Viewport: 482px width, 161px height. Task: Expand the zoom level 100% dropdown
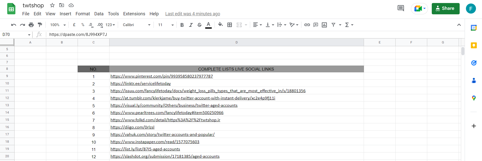[58, 25]
